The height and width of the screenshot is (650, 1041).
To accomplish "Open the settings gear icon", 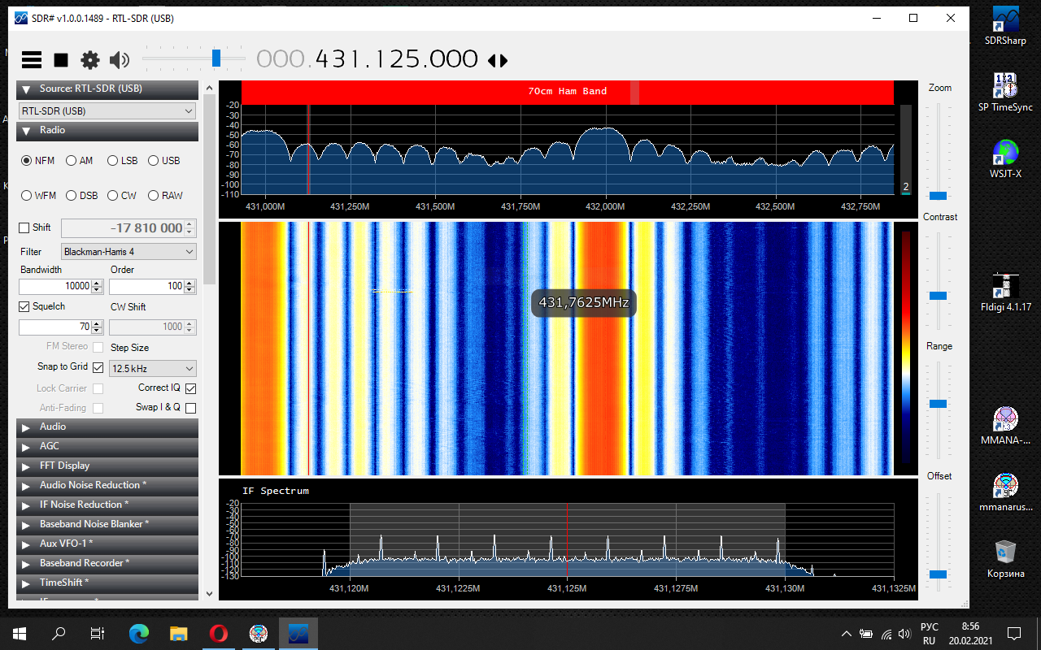I will coord(90,59).
